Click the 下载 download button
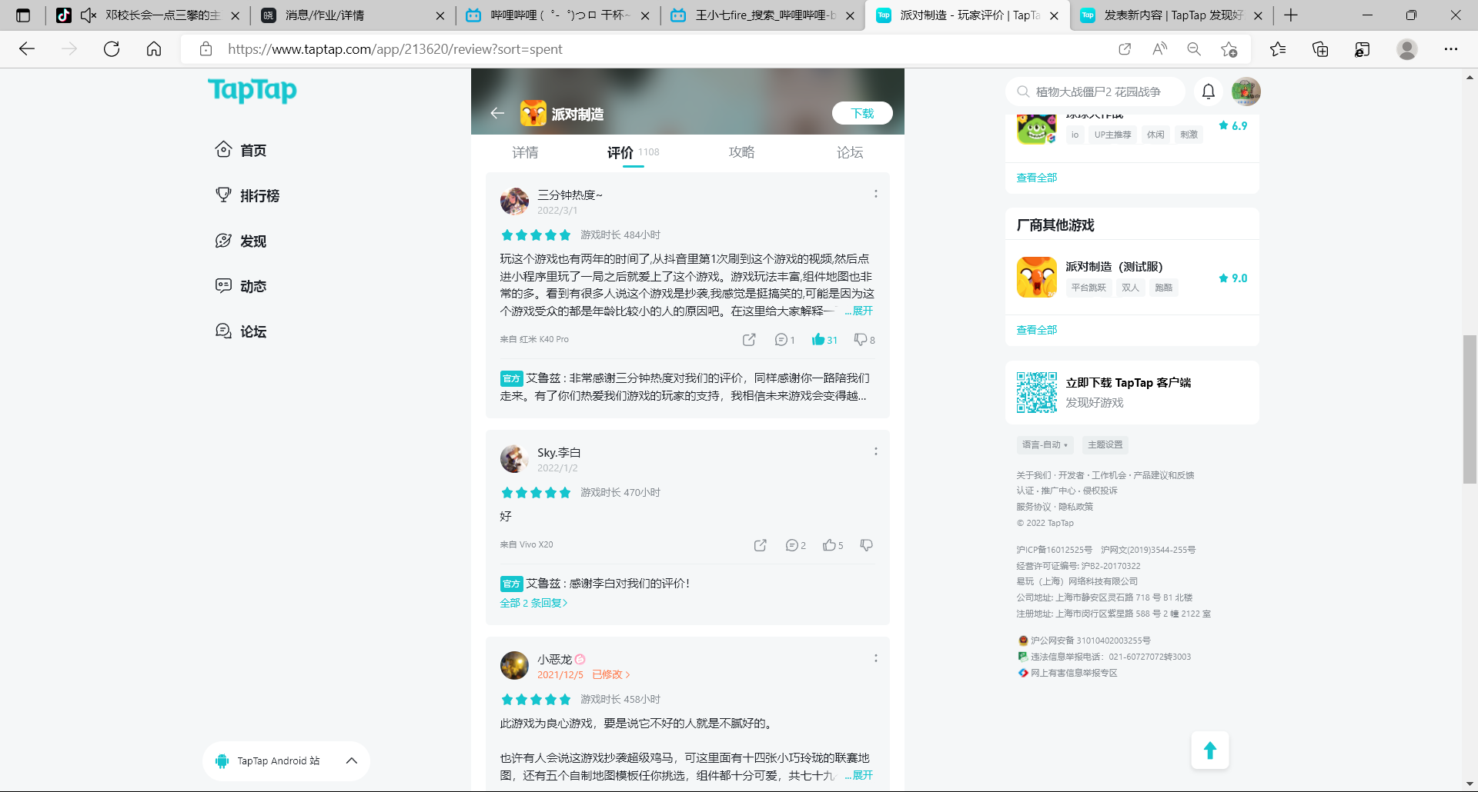 click(862, 113)
